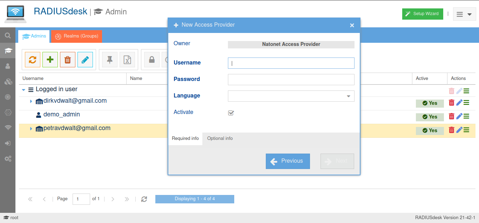Toggle the Activate checkbox
This screenshot has width=479, height=223.
tap(231, 113)
